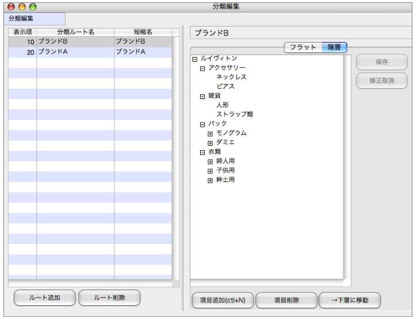The height and width of the screenshot is (319, 417).
Task: Collapse the アクセサリー tree node
Action: (202, 69)
